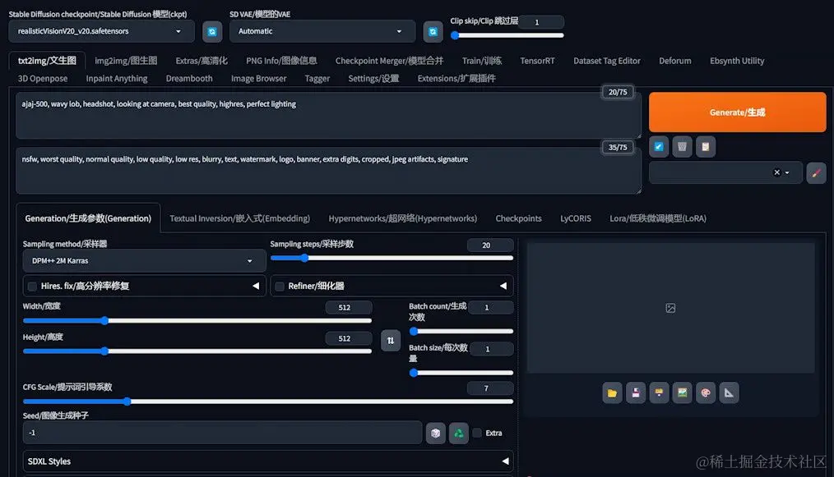Open the Train tab

click(482, 61)
